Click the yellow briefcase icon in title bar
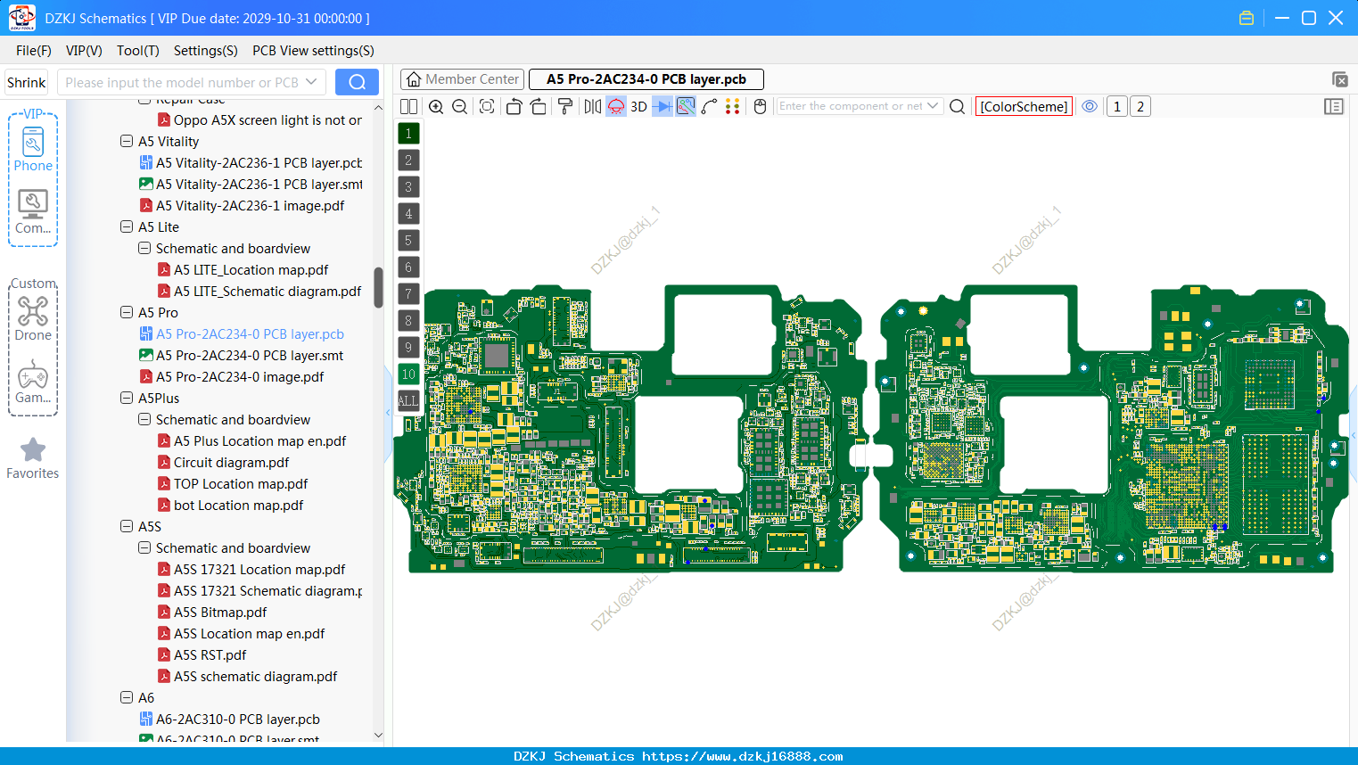This screenshot has height=765, width=1358. tap(1247, 18)
